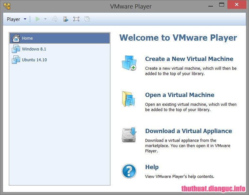Image resolution: width=249 pixels, height=195 pixels.
Task: Click the removable devices toolbar icon
Action: pos(66,19)
